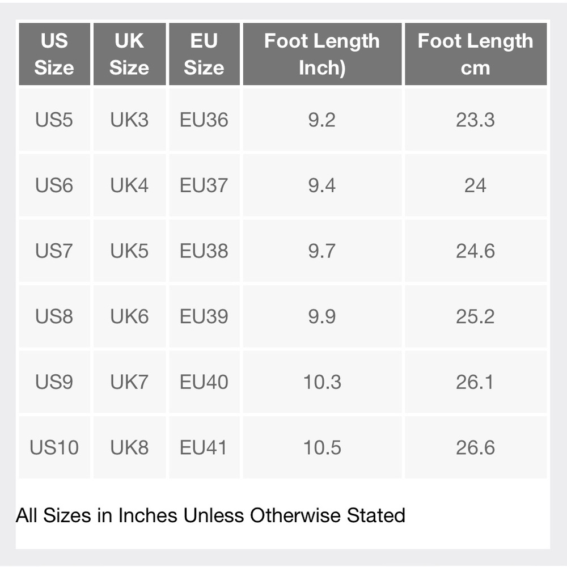The width and height of the screenshot is (567, 567).
Task: Select the 9.4 inch cell
Action: point(322,185)
